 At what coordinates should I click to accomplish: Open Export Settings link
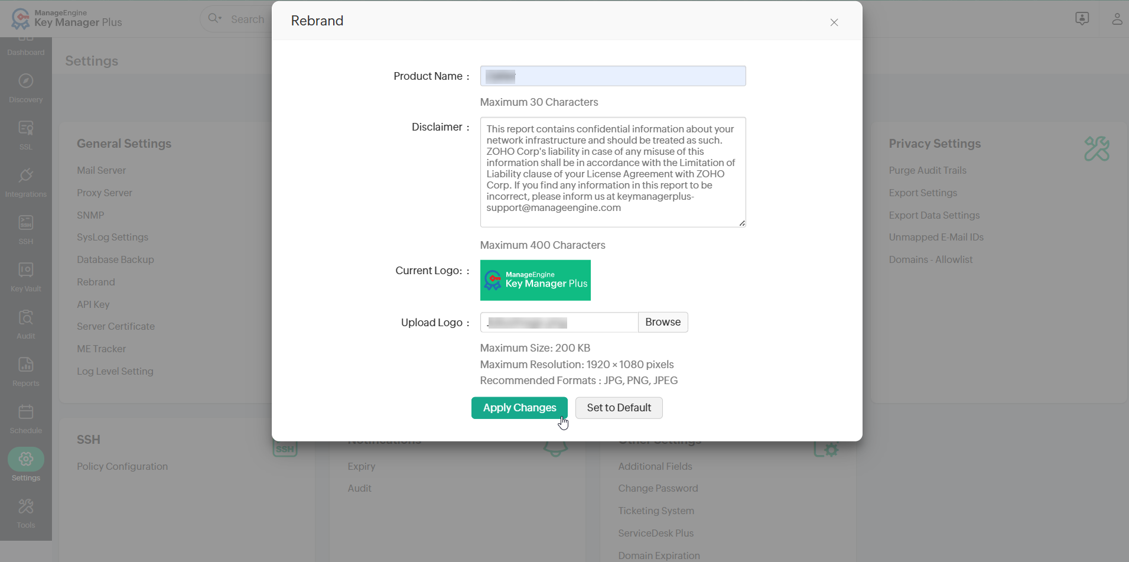[x=923, y=193]
